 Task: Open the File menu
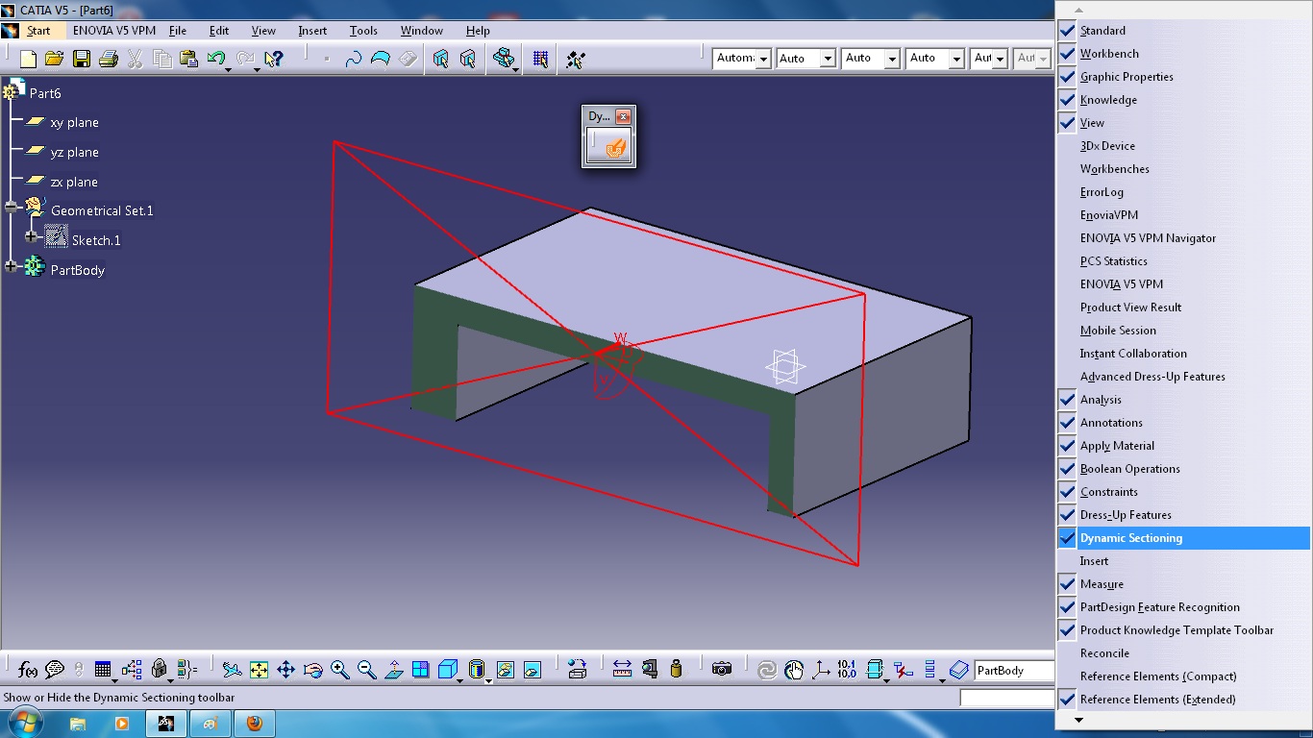(178, 31)
